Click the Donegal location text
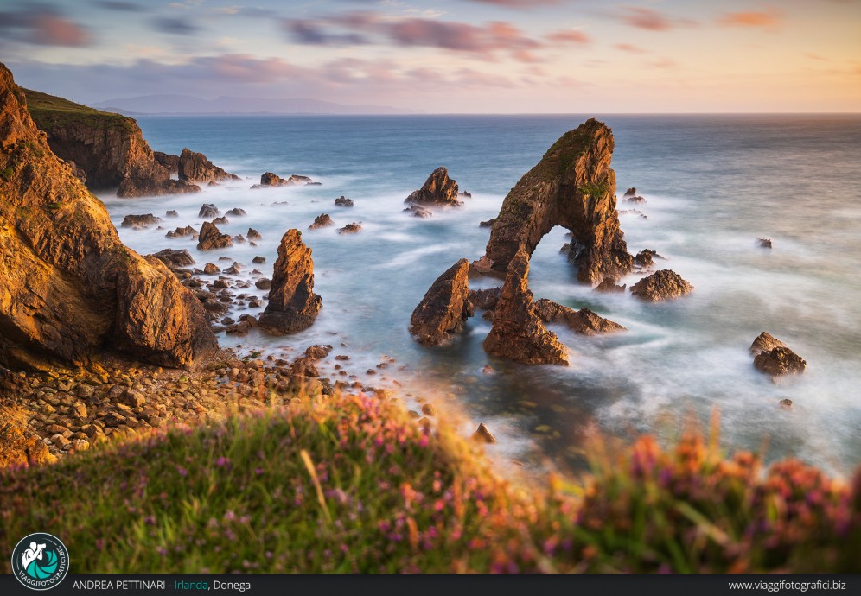Image resolution: width=861 pixels, height=596 pixels. pos(233,586)
